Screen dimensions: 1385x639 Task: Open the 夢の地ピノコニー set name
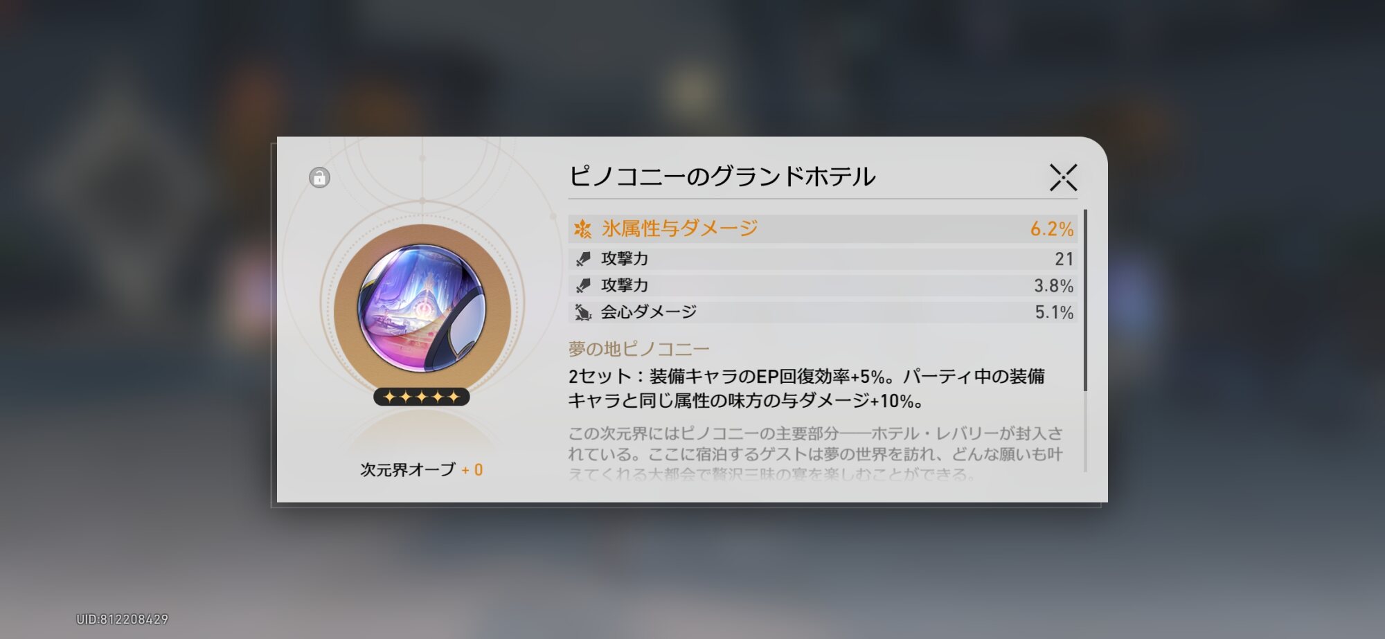[638, 349]
